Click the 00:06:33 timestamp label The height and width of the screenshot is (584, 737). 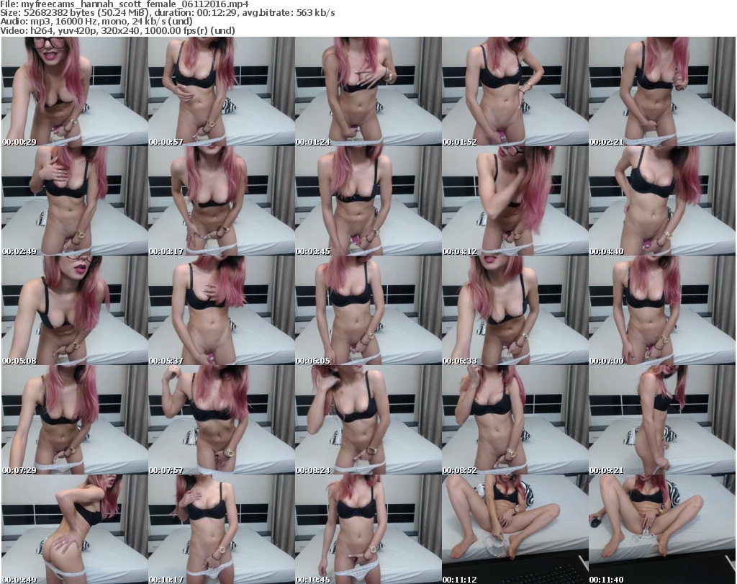461,361
